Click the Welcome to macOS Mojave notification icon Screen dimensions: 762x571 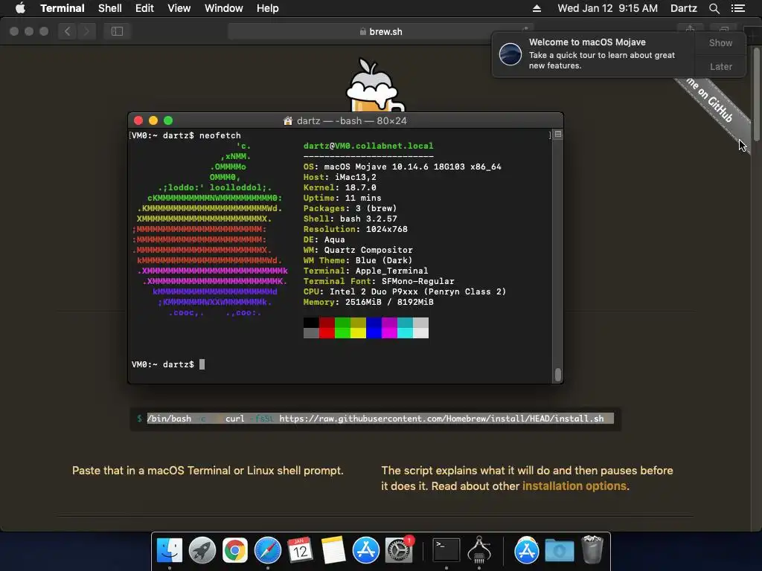click(510, 54)
